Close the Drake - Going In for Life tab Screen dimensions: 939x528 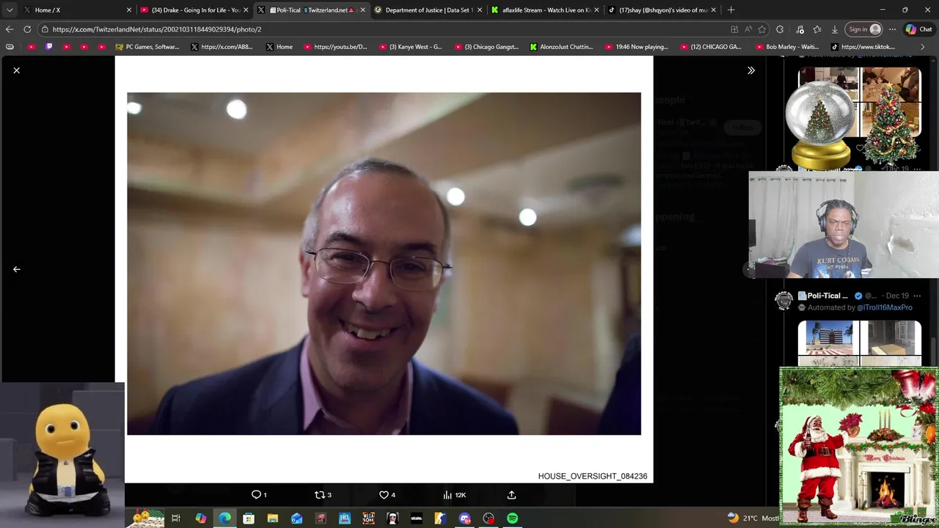click(x=246, y=10)
